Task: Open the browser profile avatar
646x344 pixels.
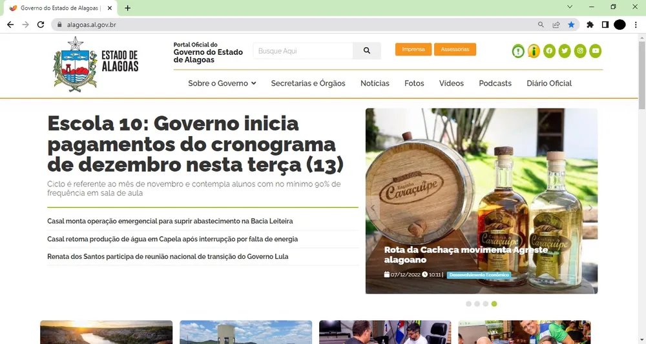Action: pos(620,25)
